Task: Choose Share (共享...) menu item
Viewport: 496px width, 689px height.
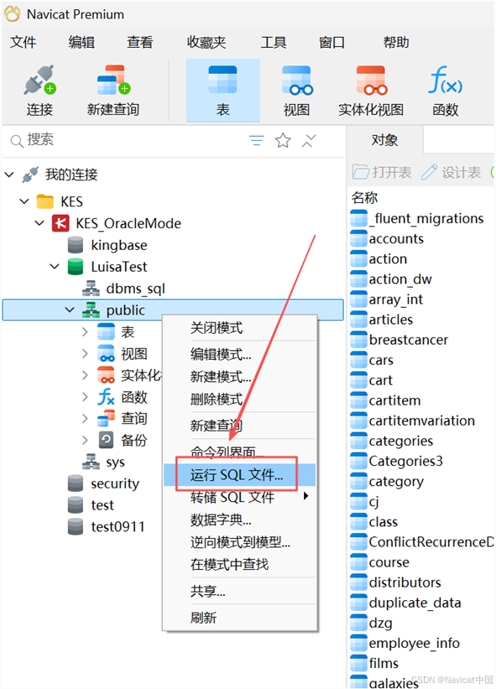Action: (240, 592)
